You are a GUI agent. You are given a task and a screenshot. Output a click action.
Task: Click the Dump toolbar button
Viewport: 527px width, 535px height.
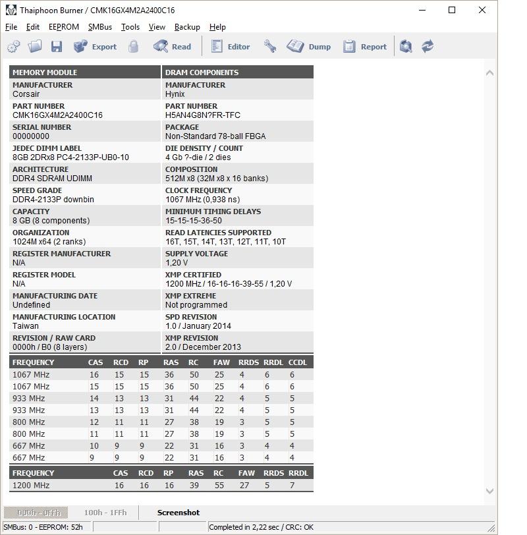click(309, 46)
